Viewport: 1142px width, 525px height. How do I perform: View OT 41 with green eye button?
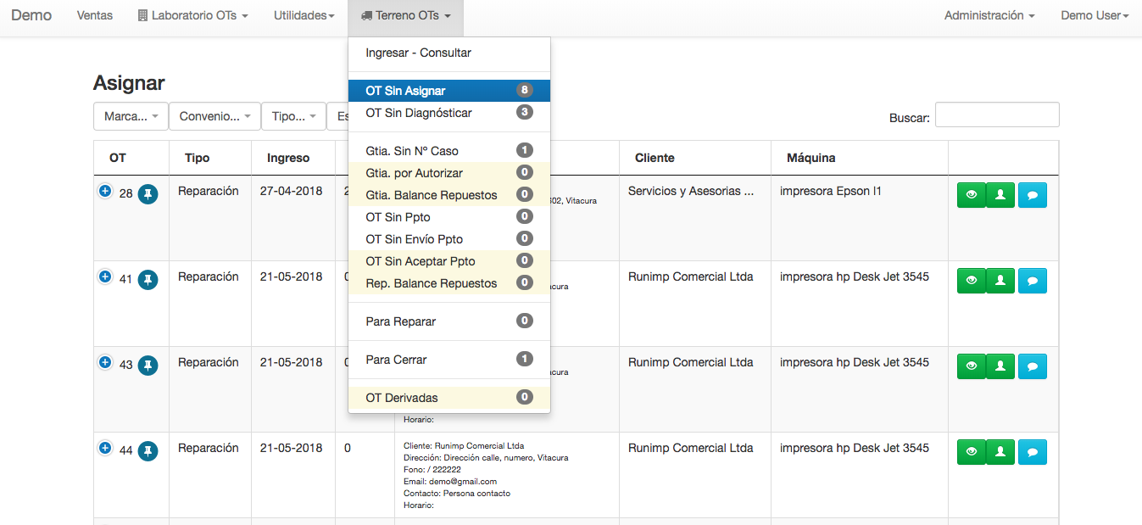tap(972, 281)
